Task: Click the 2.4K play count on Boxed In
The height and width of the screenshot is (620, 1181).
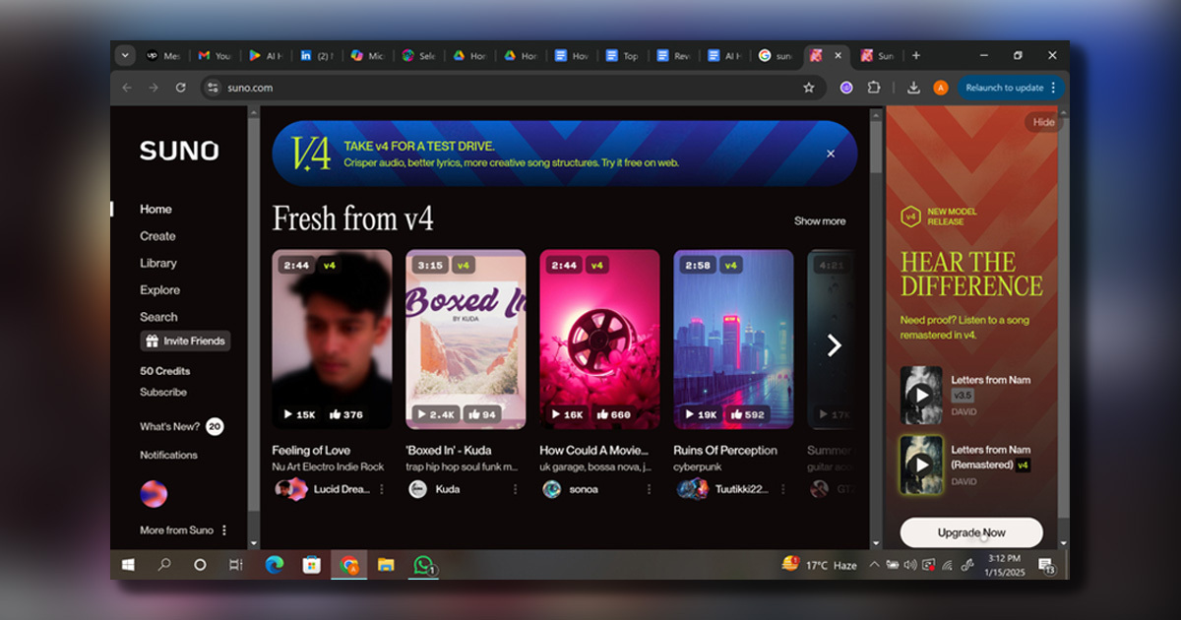Action: (x=435, y=415)
